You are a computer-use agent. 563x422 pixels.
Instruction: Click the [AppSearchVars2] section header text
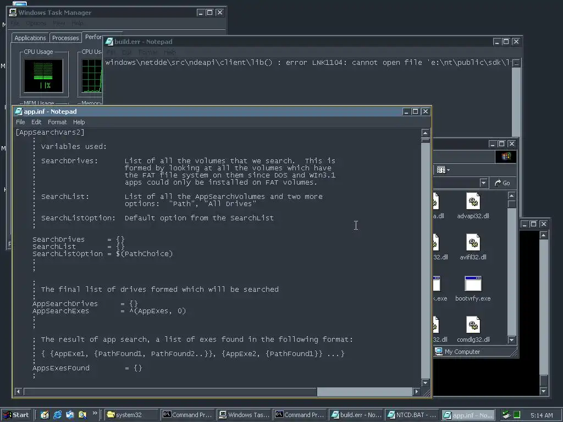click(49, 132)
